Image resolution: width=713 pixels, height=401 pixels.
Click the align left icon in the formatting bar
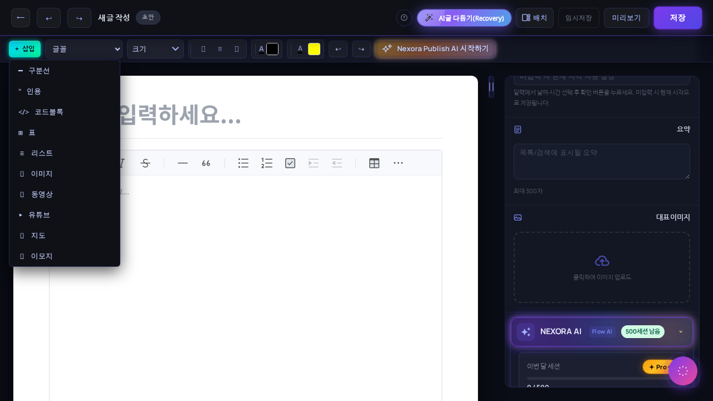coord(203,49)
